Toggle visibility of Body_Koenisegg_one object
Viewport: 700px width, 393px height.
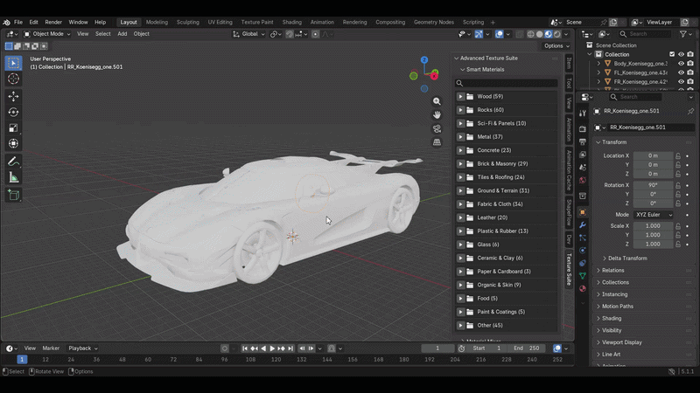(681, 63)
